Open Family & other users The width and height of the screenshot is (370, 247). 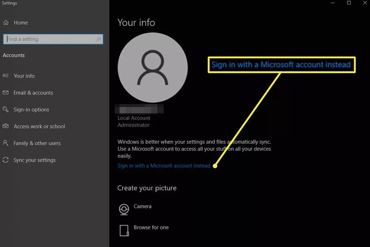click(37, 143)
